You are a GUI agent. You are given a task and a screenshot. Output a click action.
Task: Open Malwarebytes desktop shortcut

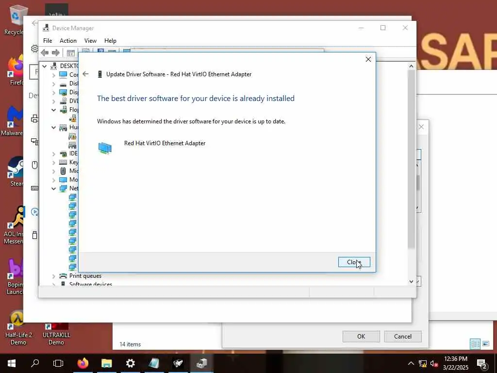click(x=13, y=121)
